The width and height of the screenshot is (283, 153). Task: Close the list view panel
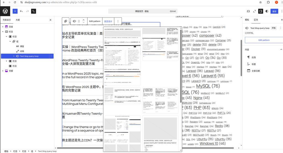coord(51,20)
